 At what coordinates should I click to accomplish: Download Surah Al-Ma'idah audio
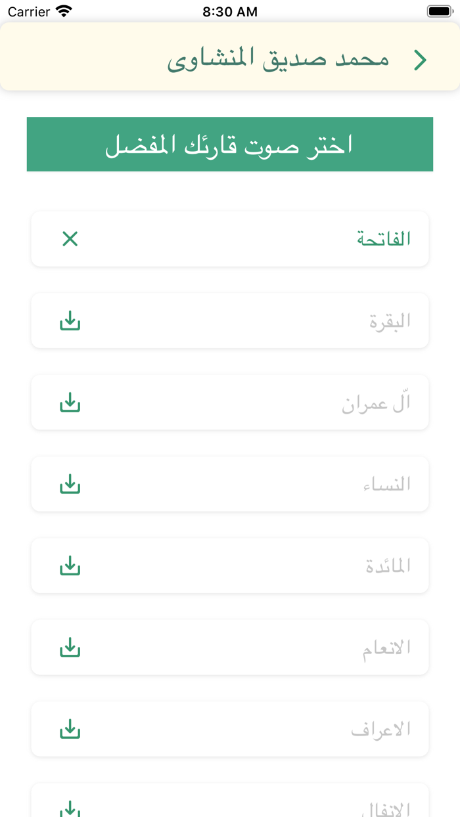pyautogui.click(x=70, y=565)
